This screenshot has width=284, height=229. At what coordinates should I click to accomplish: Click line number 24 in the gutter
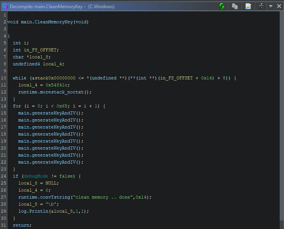tap(4, 176)
